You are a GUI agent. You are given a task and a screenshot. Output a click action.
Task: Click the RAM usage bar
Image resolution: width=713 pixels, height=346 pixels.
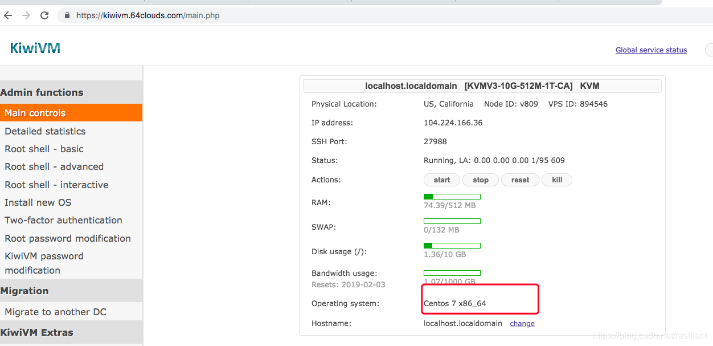click(x=452, y=197)
